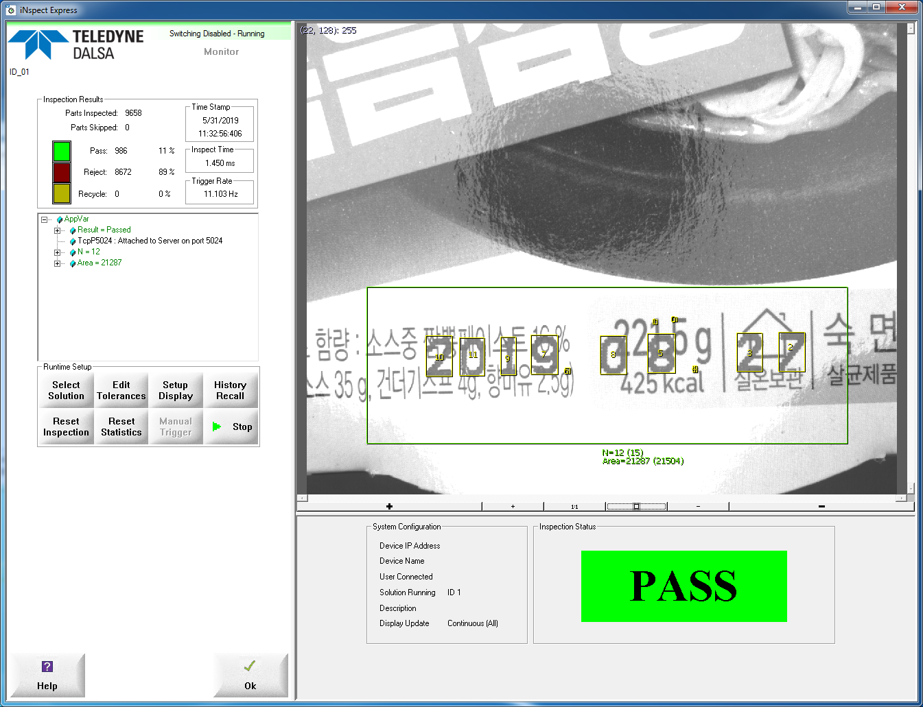Click the Reset Statistics button

point(121,427)
